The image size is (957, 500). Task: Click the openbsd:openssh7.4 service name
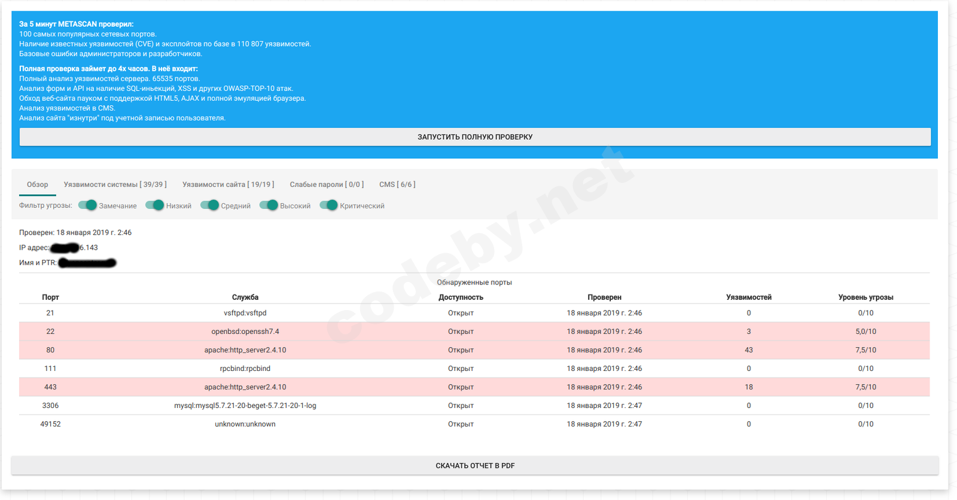point(245,332)
